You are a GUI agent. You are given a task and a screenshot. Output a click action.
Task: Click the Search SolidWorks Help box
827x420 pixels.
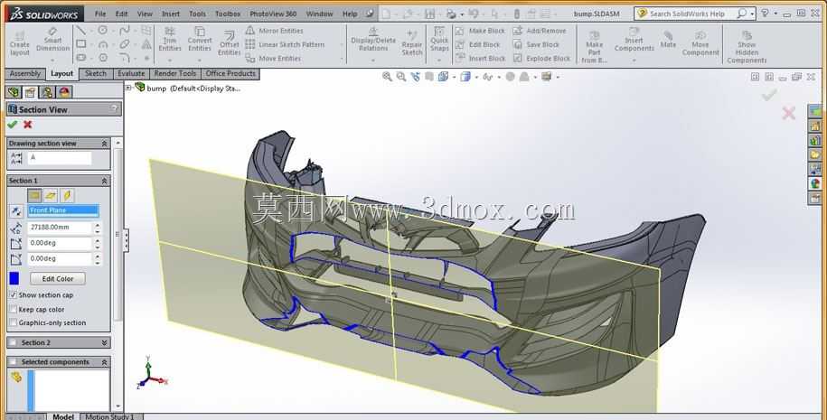point(695,14)
